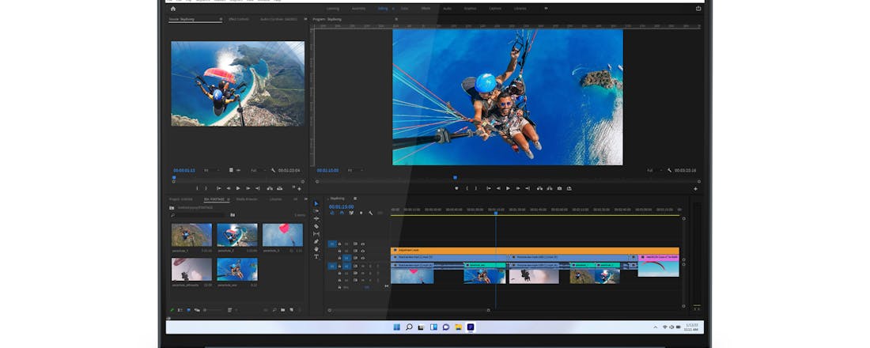Click the Project panel thumbnail zoom slider
The image size is (870, 348).
[213, 310]
